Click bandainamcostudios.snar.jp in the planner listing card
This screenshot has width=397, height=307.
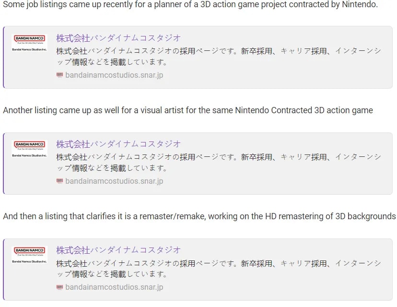click(114, 75)
